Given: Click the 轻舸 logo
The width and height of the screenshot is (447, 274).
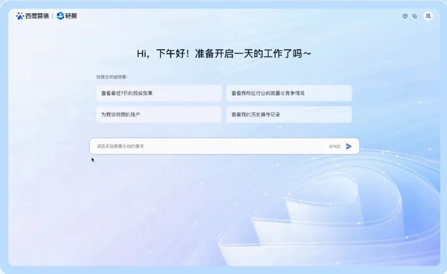Looking at the screenshot, I should (67, 16).
